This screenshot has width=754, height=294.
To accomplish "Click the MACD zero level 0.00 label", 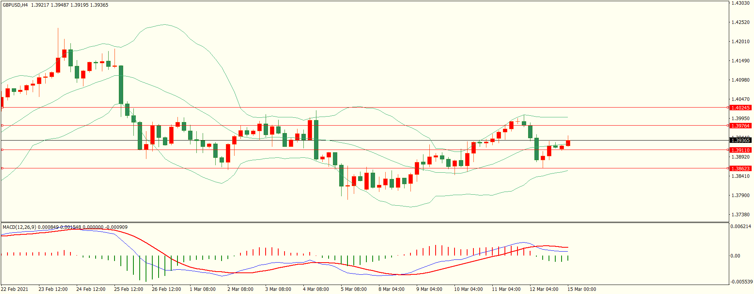I will click(735, 256).
